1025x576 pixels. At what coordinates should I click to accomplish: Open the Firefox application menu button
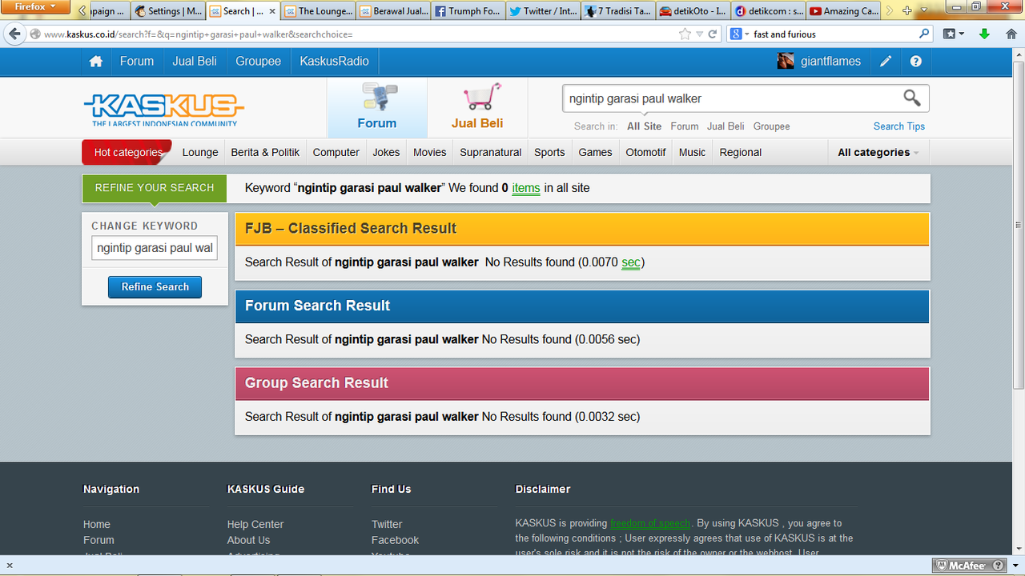(x=34, y=7)
